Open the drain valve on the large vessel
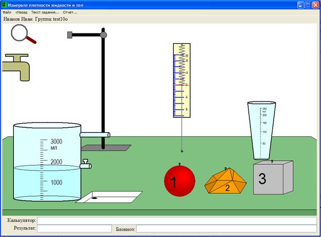This screenshot has height=237, width=321. pyautogui.click(x=86, y=164)
